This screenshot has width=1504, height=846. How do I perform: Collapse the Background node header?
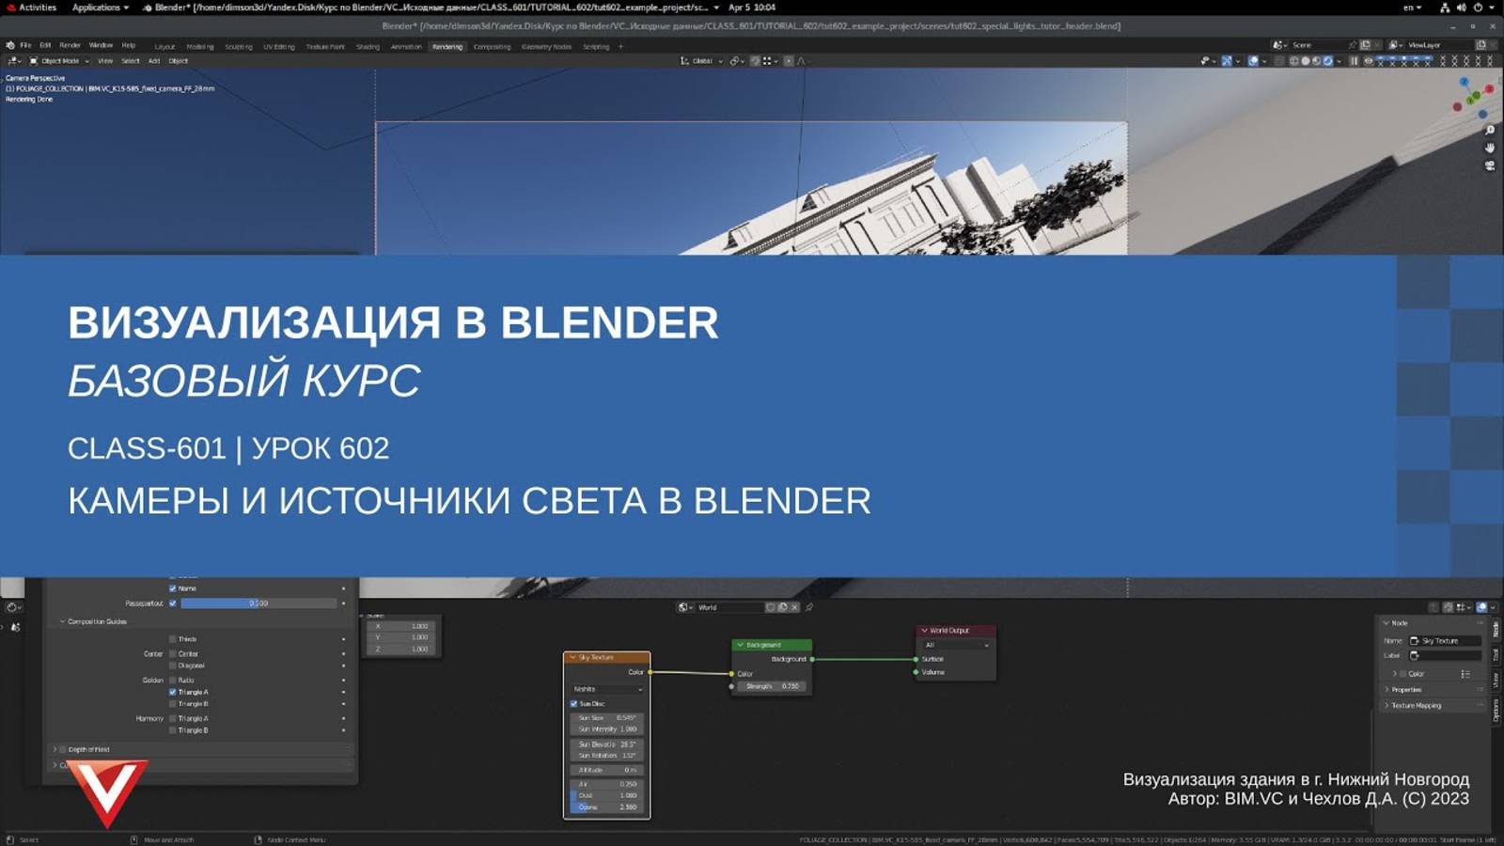pyautogui.click(x=740, y=645)
